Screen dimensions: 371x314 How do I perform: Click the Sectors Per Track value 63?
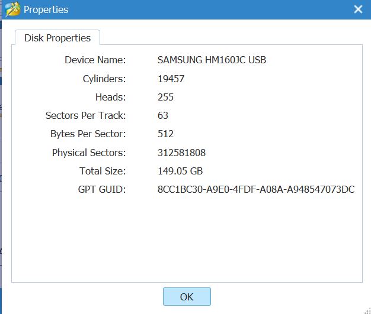[163, 115]
